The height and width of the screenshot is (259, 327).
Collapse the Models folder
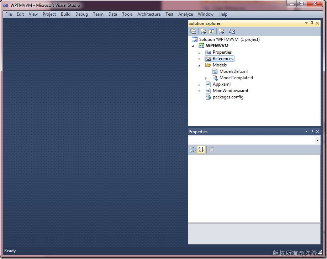coord(199,65)
